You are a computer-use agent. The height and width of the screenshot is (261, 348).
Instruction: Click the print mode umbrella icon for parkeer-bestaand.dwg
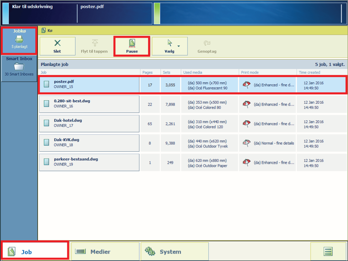click(247, 162)
